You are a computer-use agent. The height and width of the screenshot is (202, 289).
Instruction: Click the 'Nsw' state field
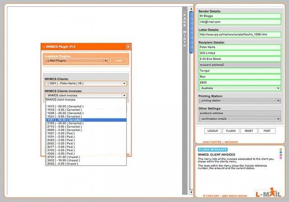(240, 77)
